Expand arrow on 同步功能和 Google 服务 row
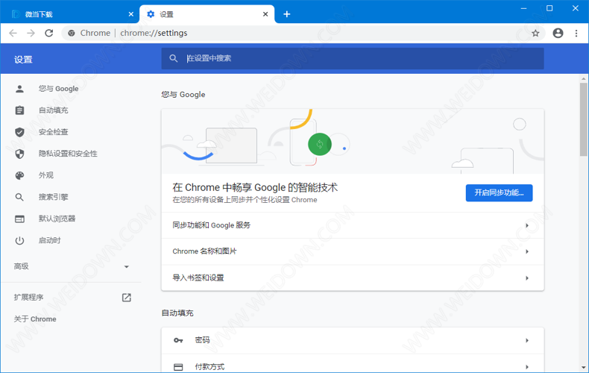The width and height of the screenshot is (589, 373). click(x=527, y=225)
